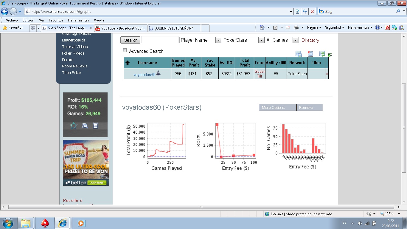This screenshot has height=229, width=407.
Task: Click the star icon in profile widget
Action: click(x=73, y=126)
